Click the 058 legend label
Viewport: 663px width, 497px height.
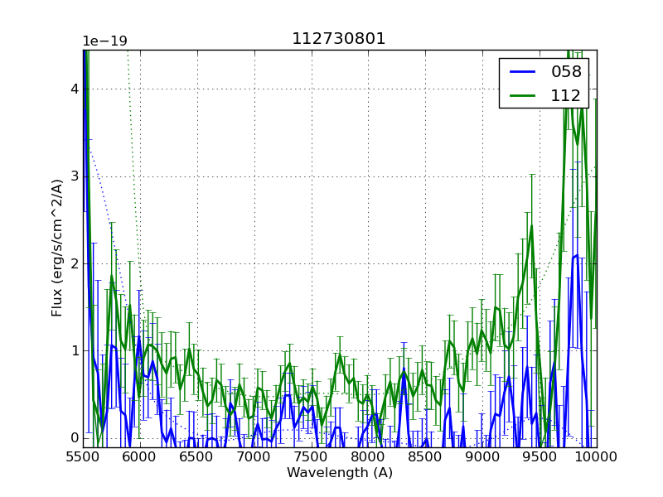pyautogui.click(x=566, y=72)
